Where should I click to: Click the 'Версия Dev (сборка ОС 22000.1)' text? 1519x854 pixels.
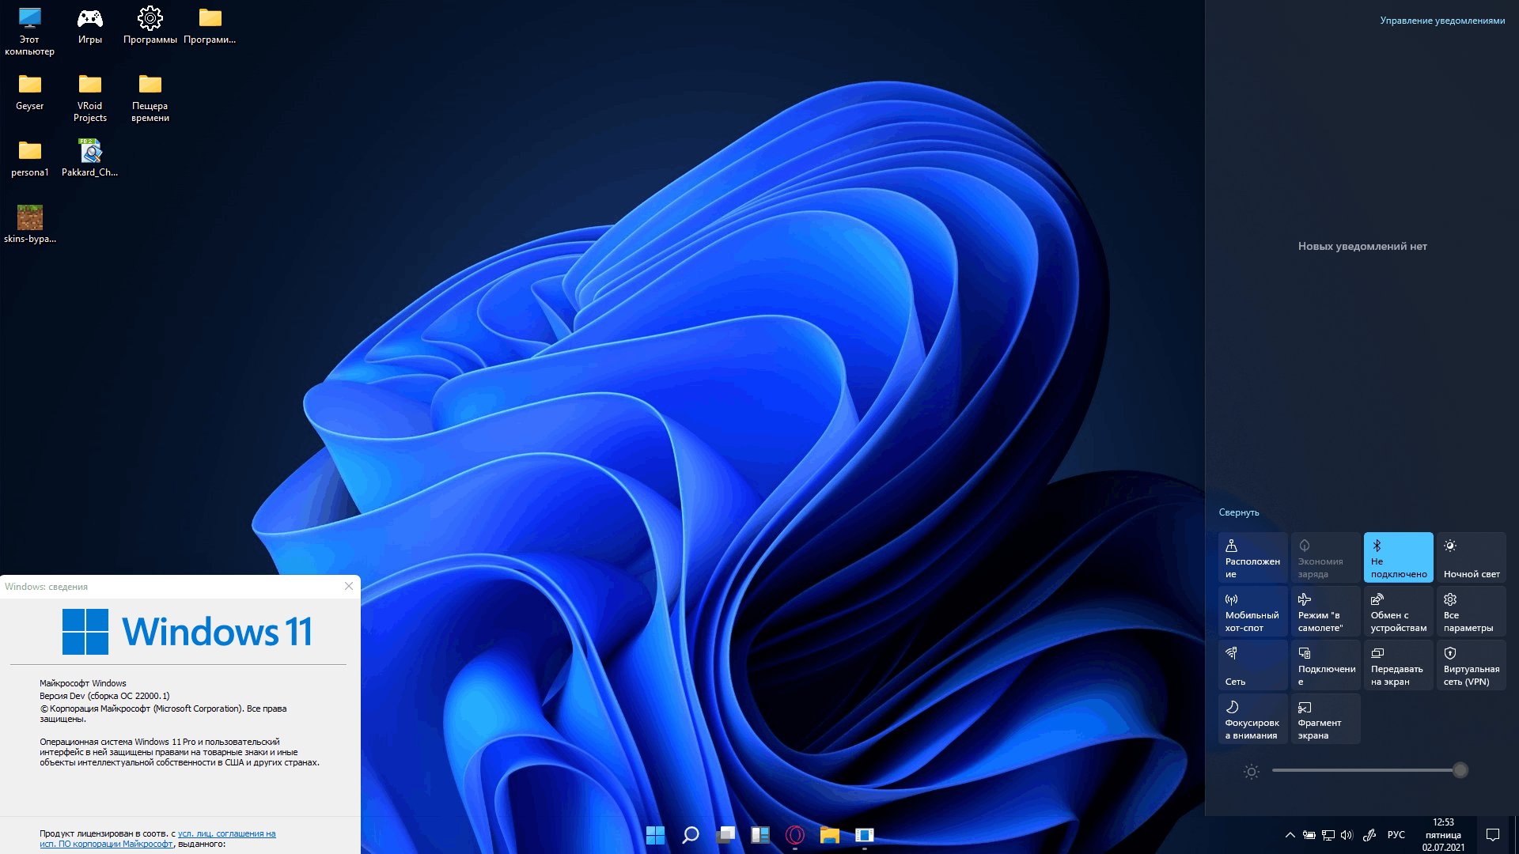point(104,696)
